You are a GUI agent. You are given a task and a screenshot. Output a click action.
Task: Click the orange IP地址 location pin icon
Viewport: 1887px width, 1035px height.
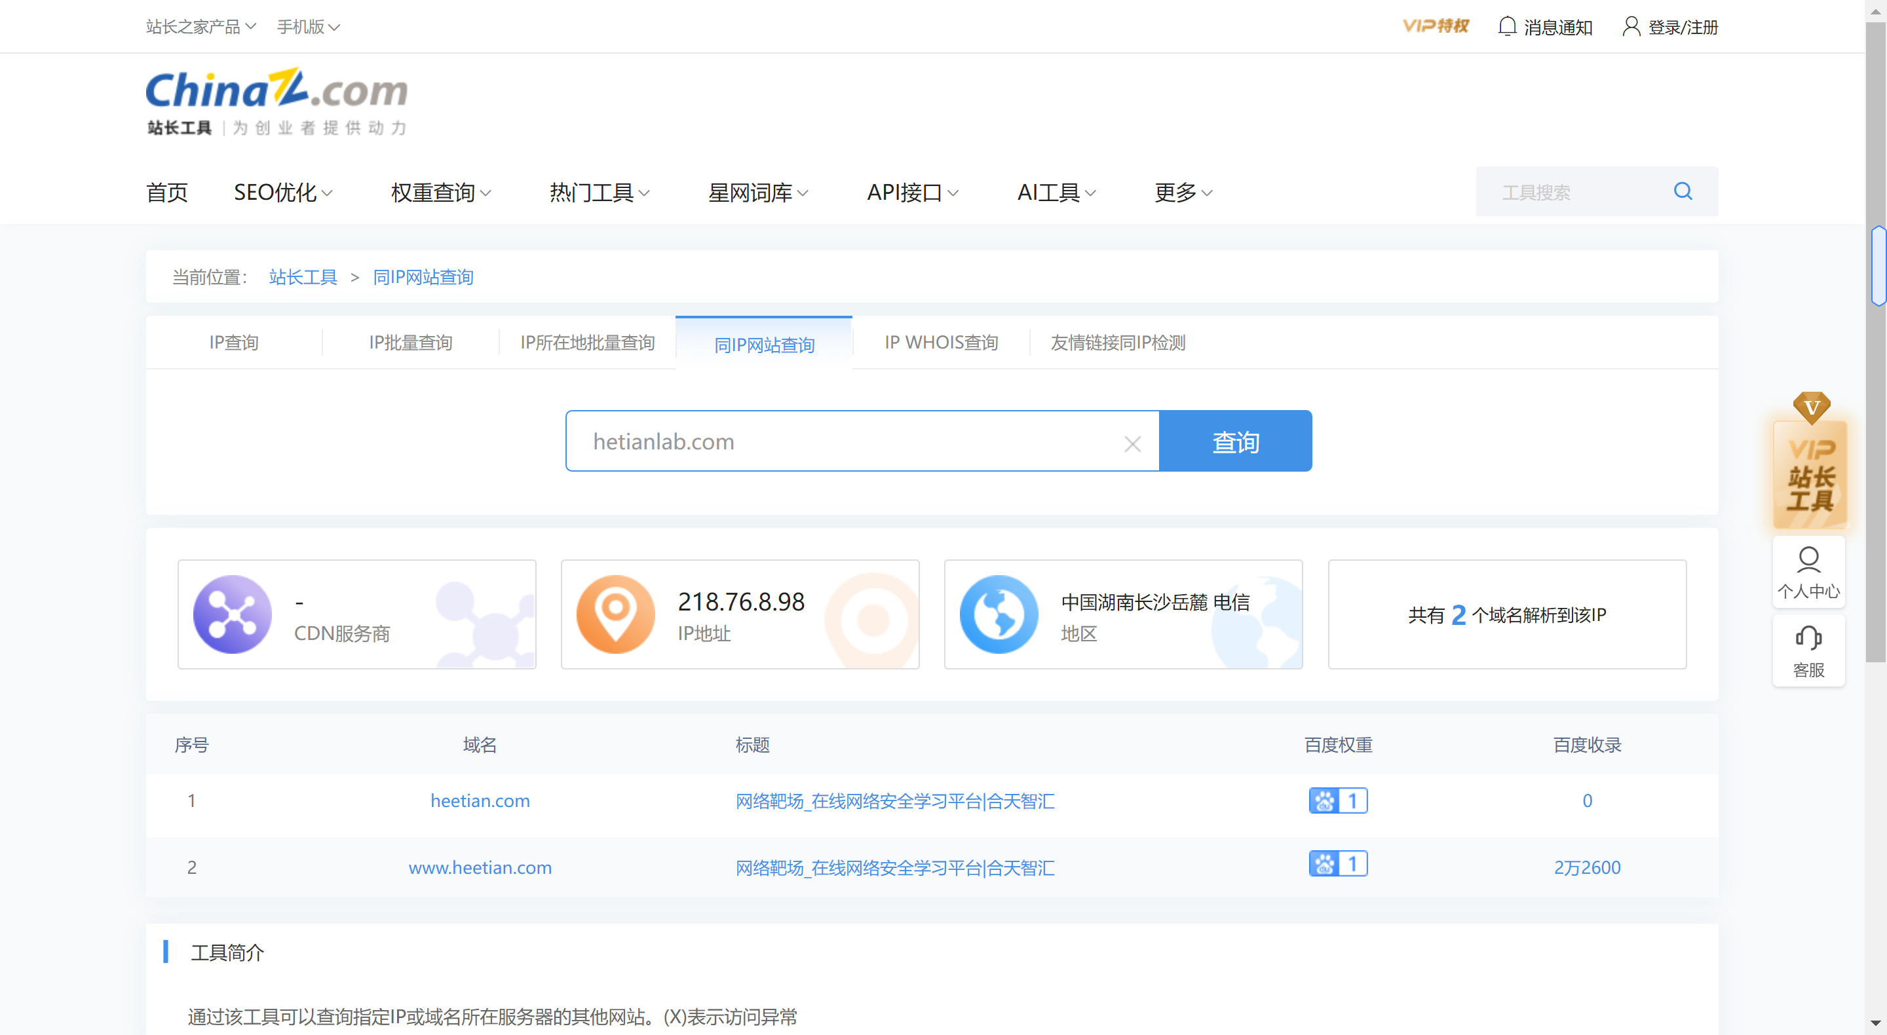615,614
